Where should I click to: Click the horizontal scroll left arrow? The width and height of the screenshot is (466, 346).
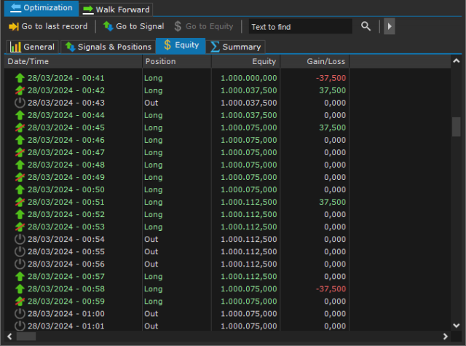(x=9, y=337)
